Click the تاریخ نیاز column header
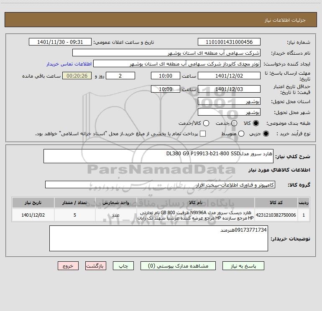The height and width of the screenshot is (311, 322). [33, 203]
